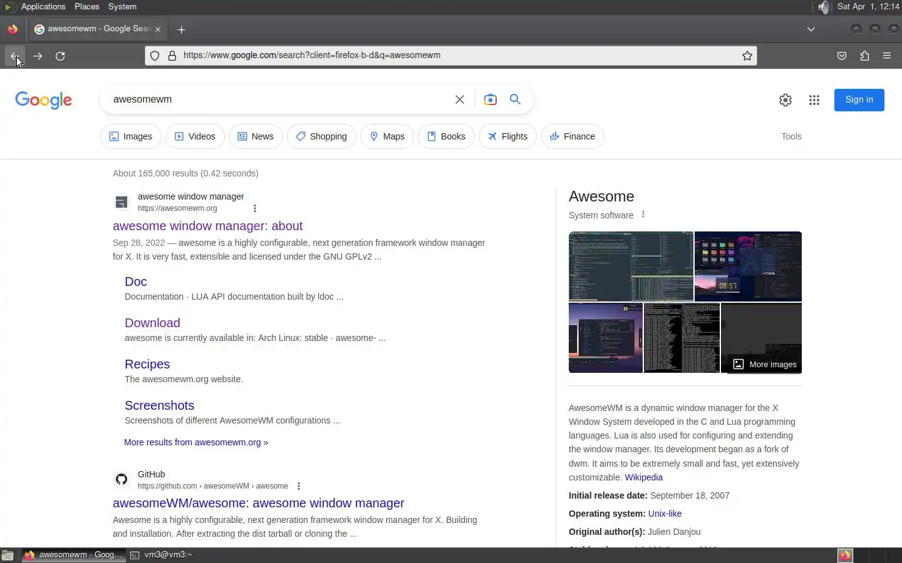Filter results by Books

pyautogui.click(x=446, y=136)
